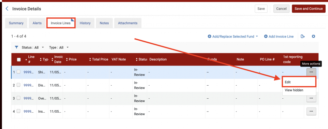Click the filter funnel icon
This screenshot has height=129, width=328.
point(16,47)
